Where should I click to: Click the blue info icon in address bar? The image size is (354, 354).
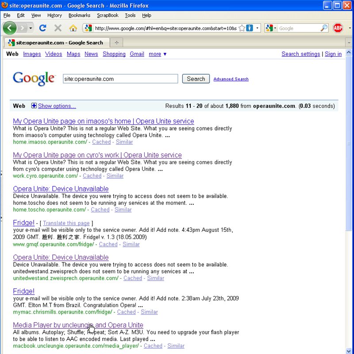(x=250, y=28)
